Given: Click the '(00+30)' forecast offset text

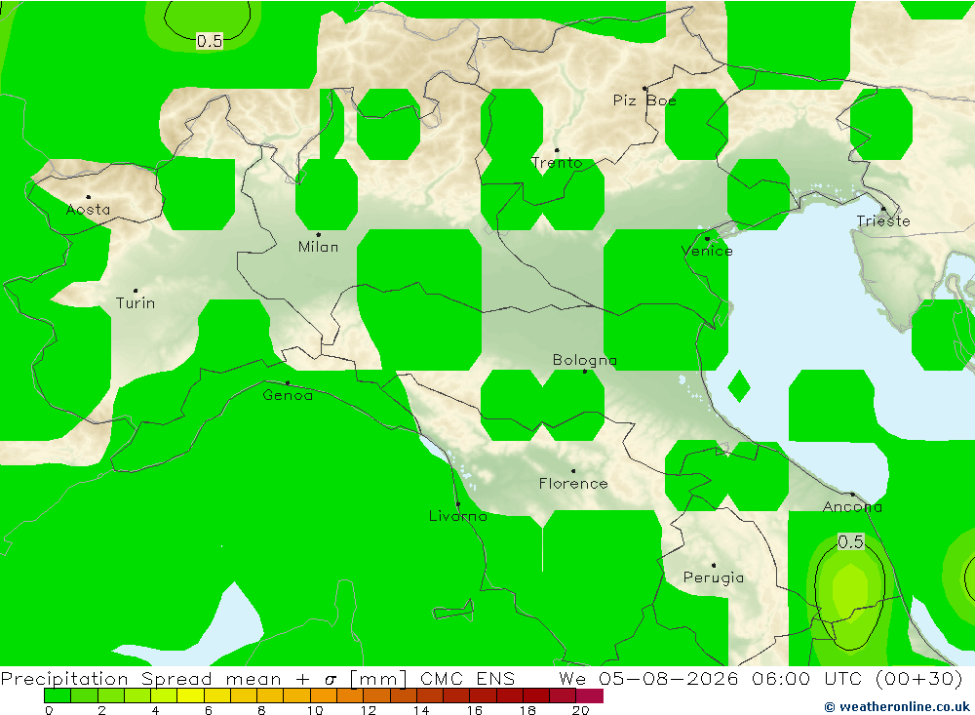Looking at the screenshot, I should pos(919,678).
